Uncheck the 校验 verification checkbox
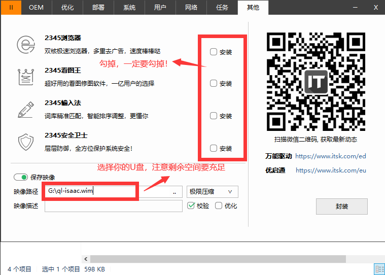 pyautogui.click(x=191, y=205)
